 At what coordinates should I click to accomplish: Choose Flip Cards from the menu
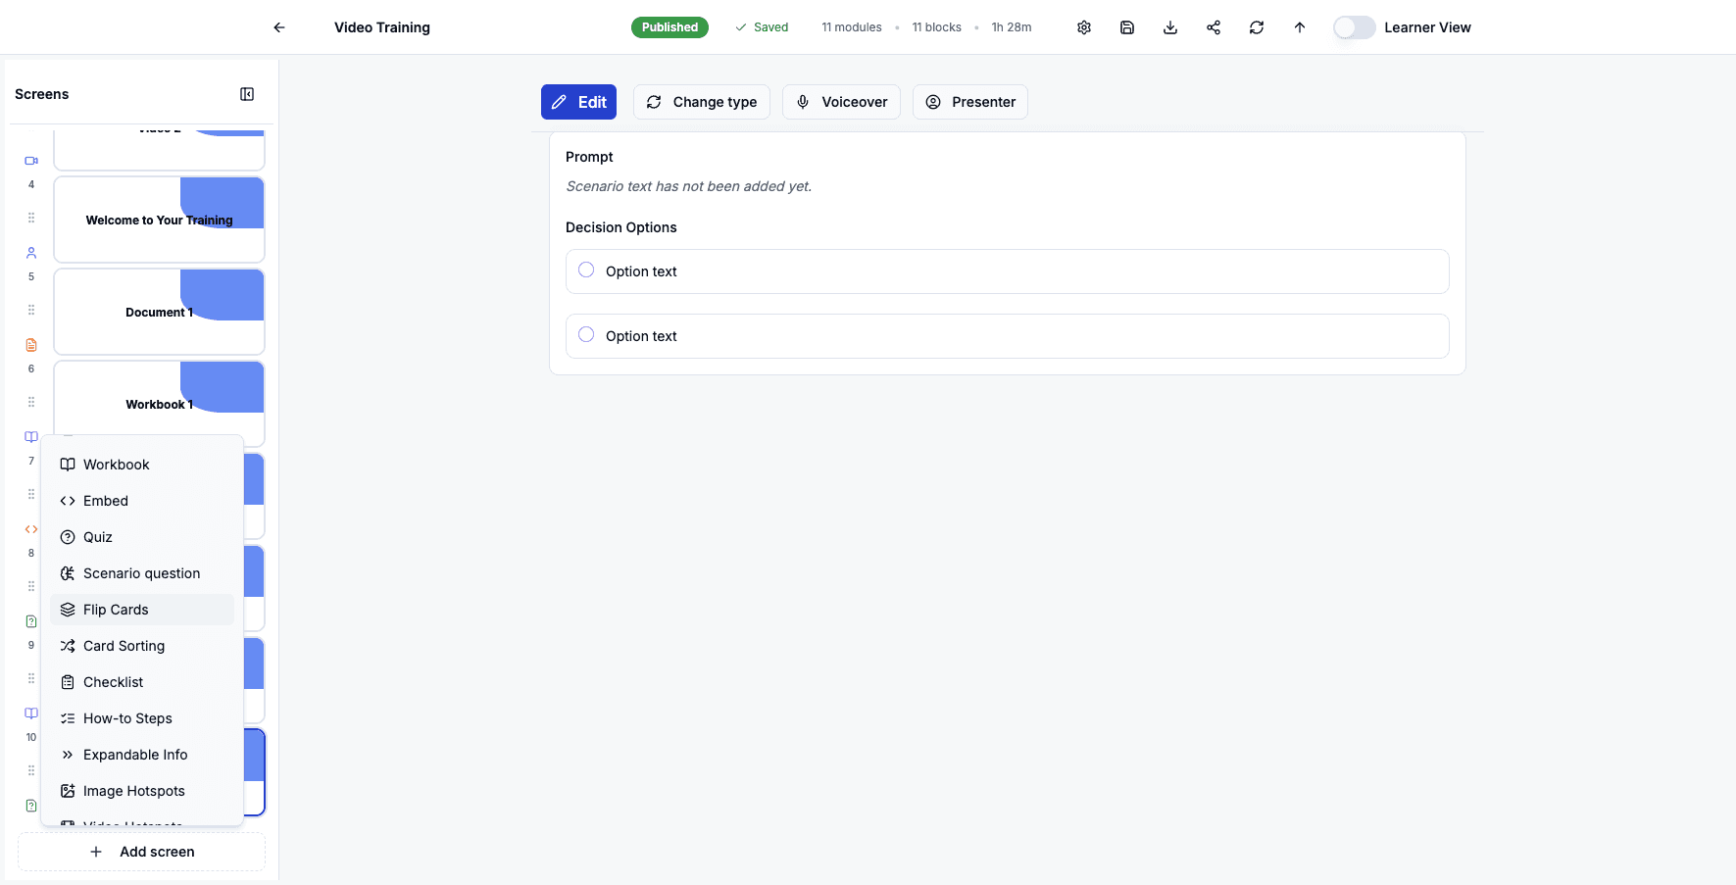click(142, 610)
